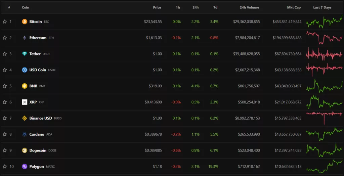Click USD Coin market cap $43,138,688,558
The image size is (344, 176).
pos(288,70)
